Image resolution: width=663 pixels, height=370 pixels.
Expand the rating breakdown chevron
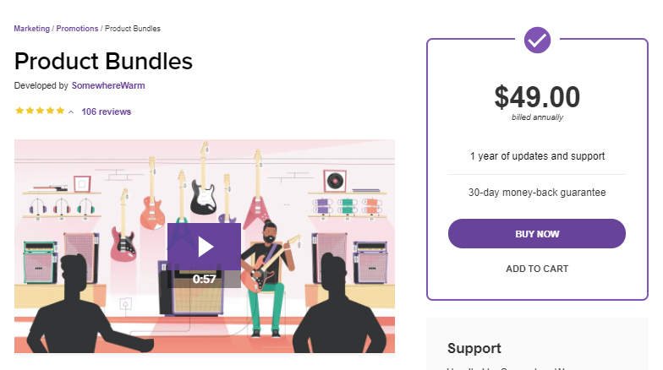[71, 112]
